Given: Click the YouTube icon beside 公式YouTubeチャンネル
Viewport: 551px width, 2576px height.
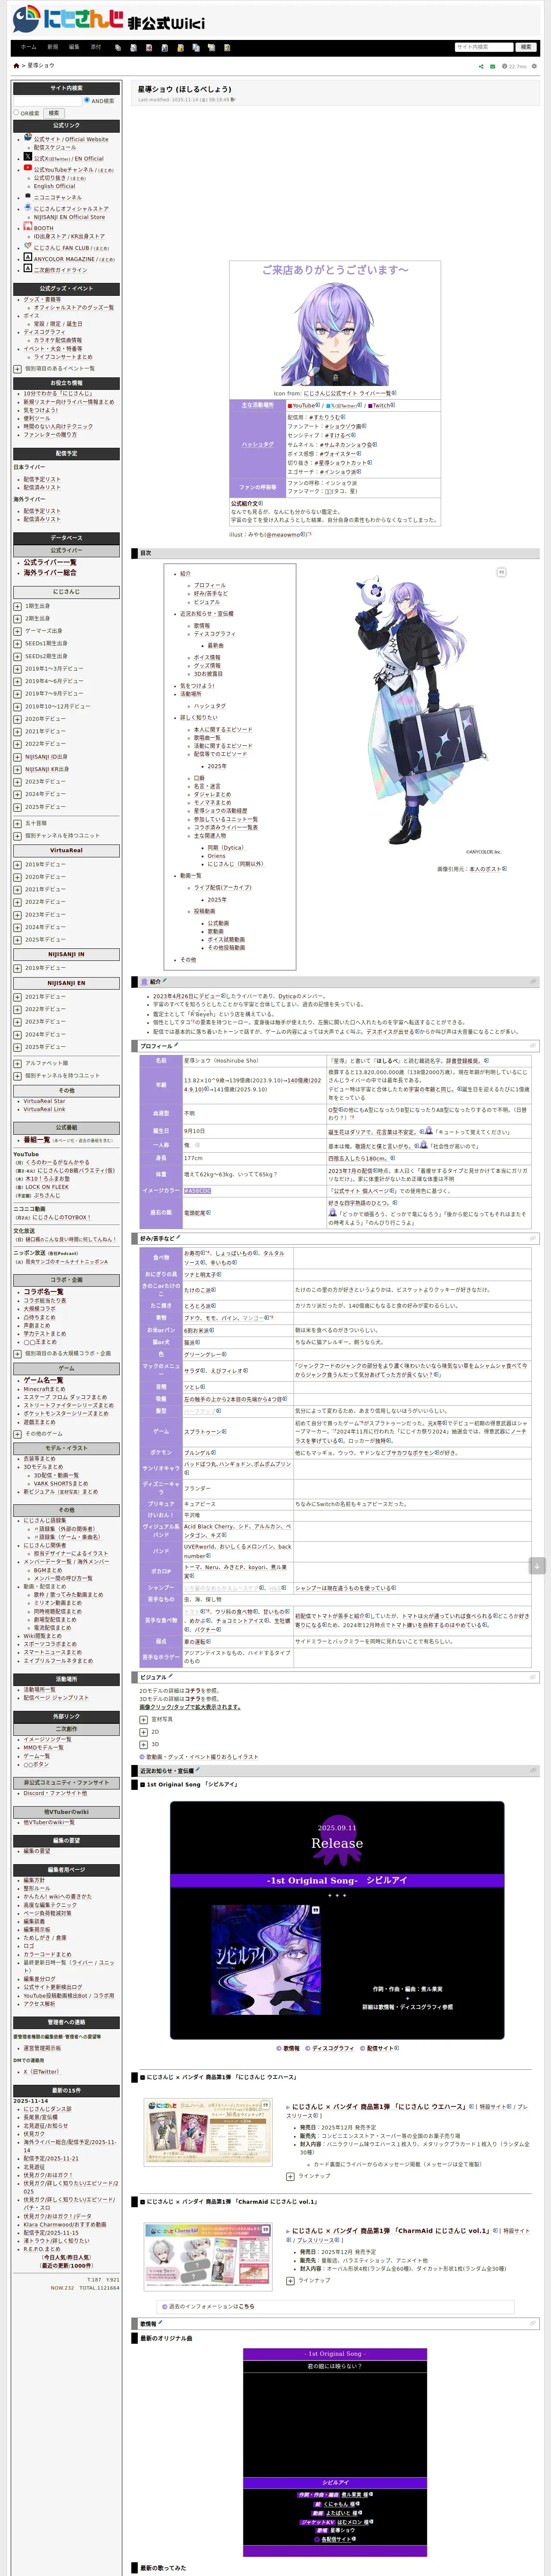Looking at the screenshot, I should 28,168.
